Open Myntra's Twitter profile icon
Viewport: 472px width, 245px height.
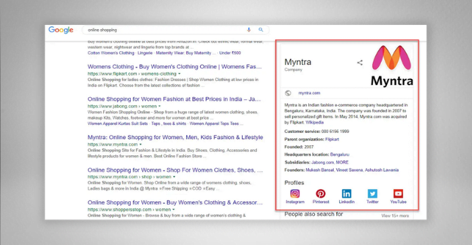(372, 194)
